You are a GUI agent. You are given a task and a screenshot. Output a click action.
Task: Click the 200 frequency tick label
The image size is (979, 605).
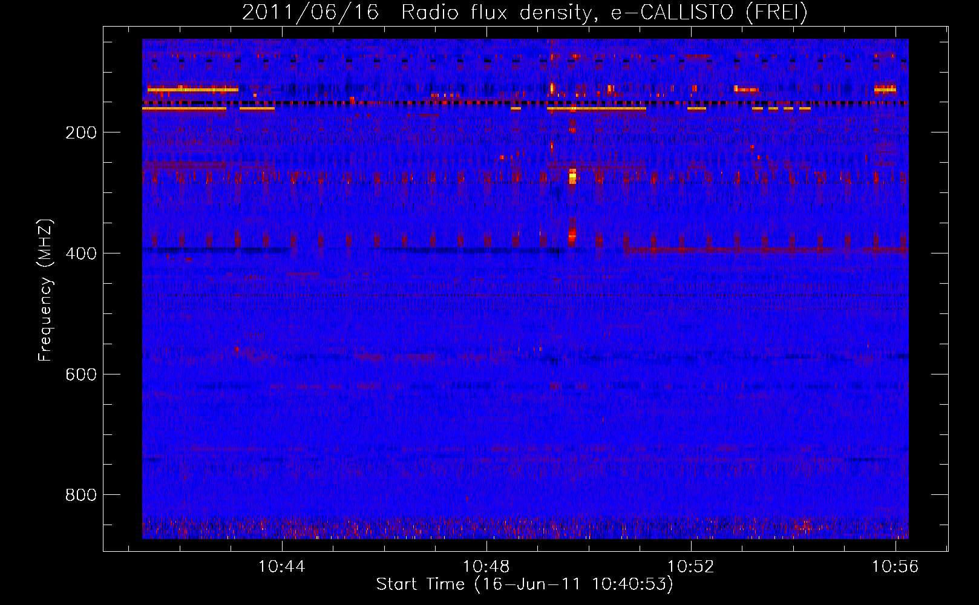(80, 133)
